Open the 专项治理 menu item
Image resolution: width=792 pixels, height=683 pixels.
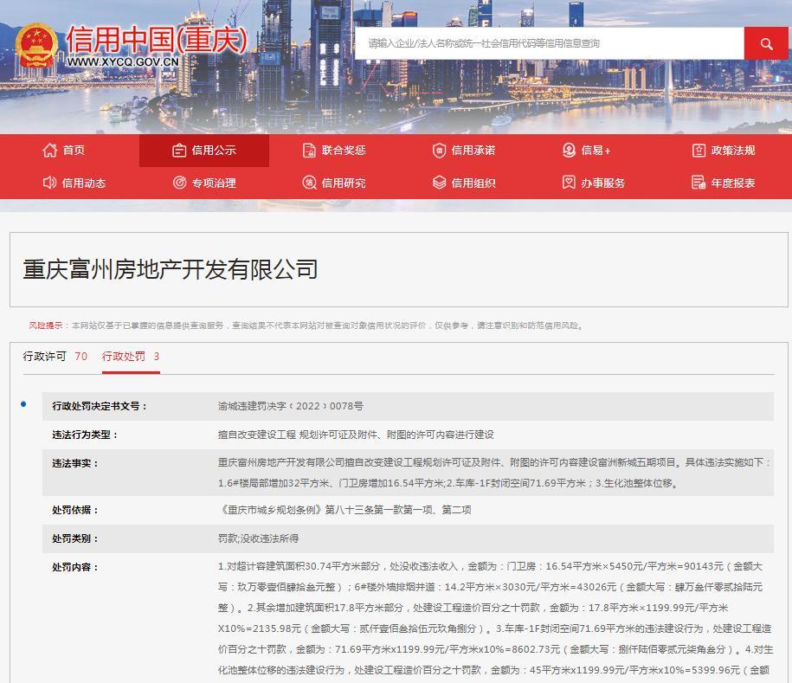214,183
